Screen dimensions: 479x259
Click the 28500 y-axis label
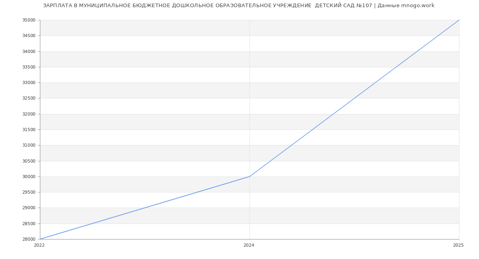click(x=29, y=224)
